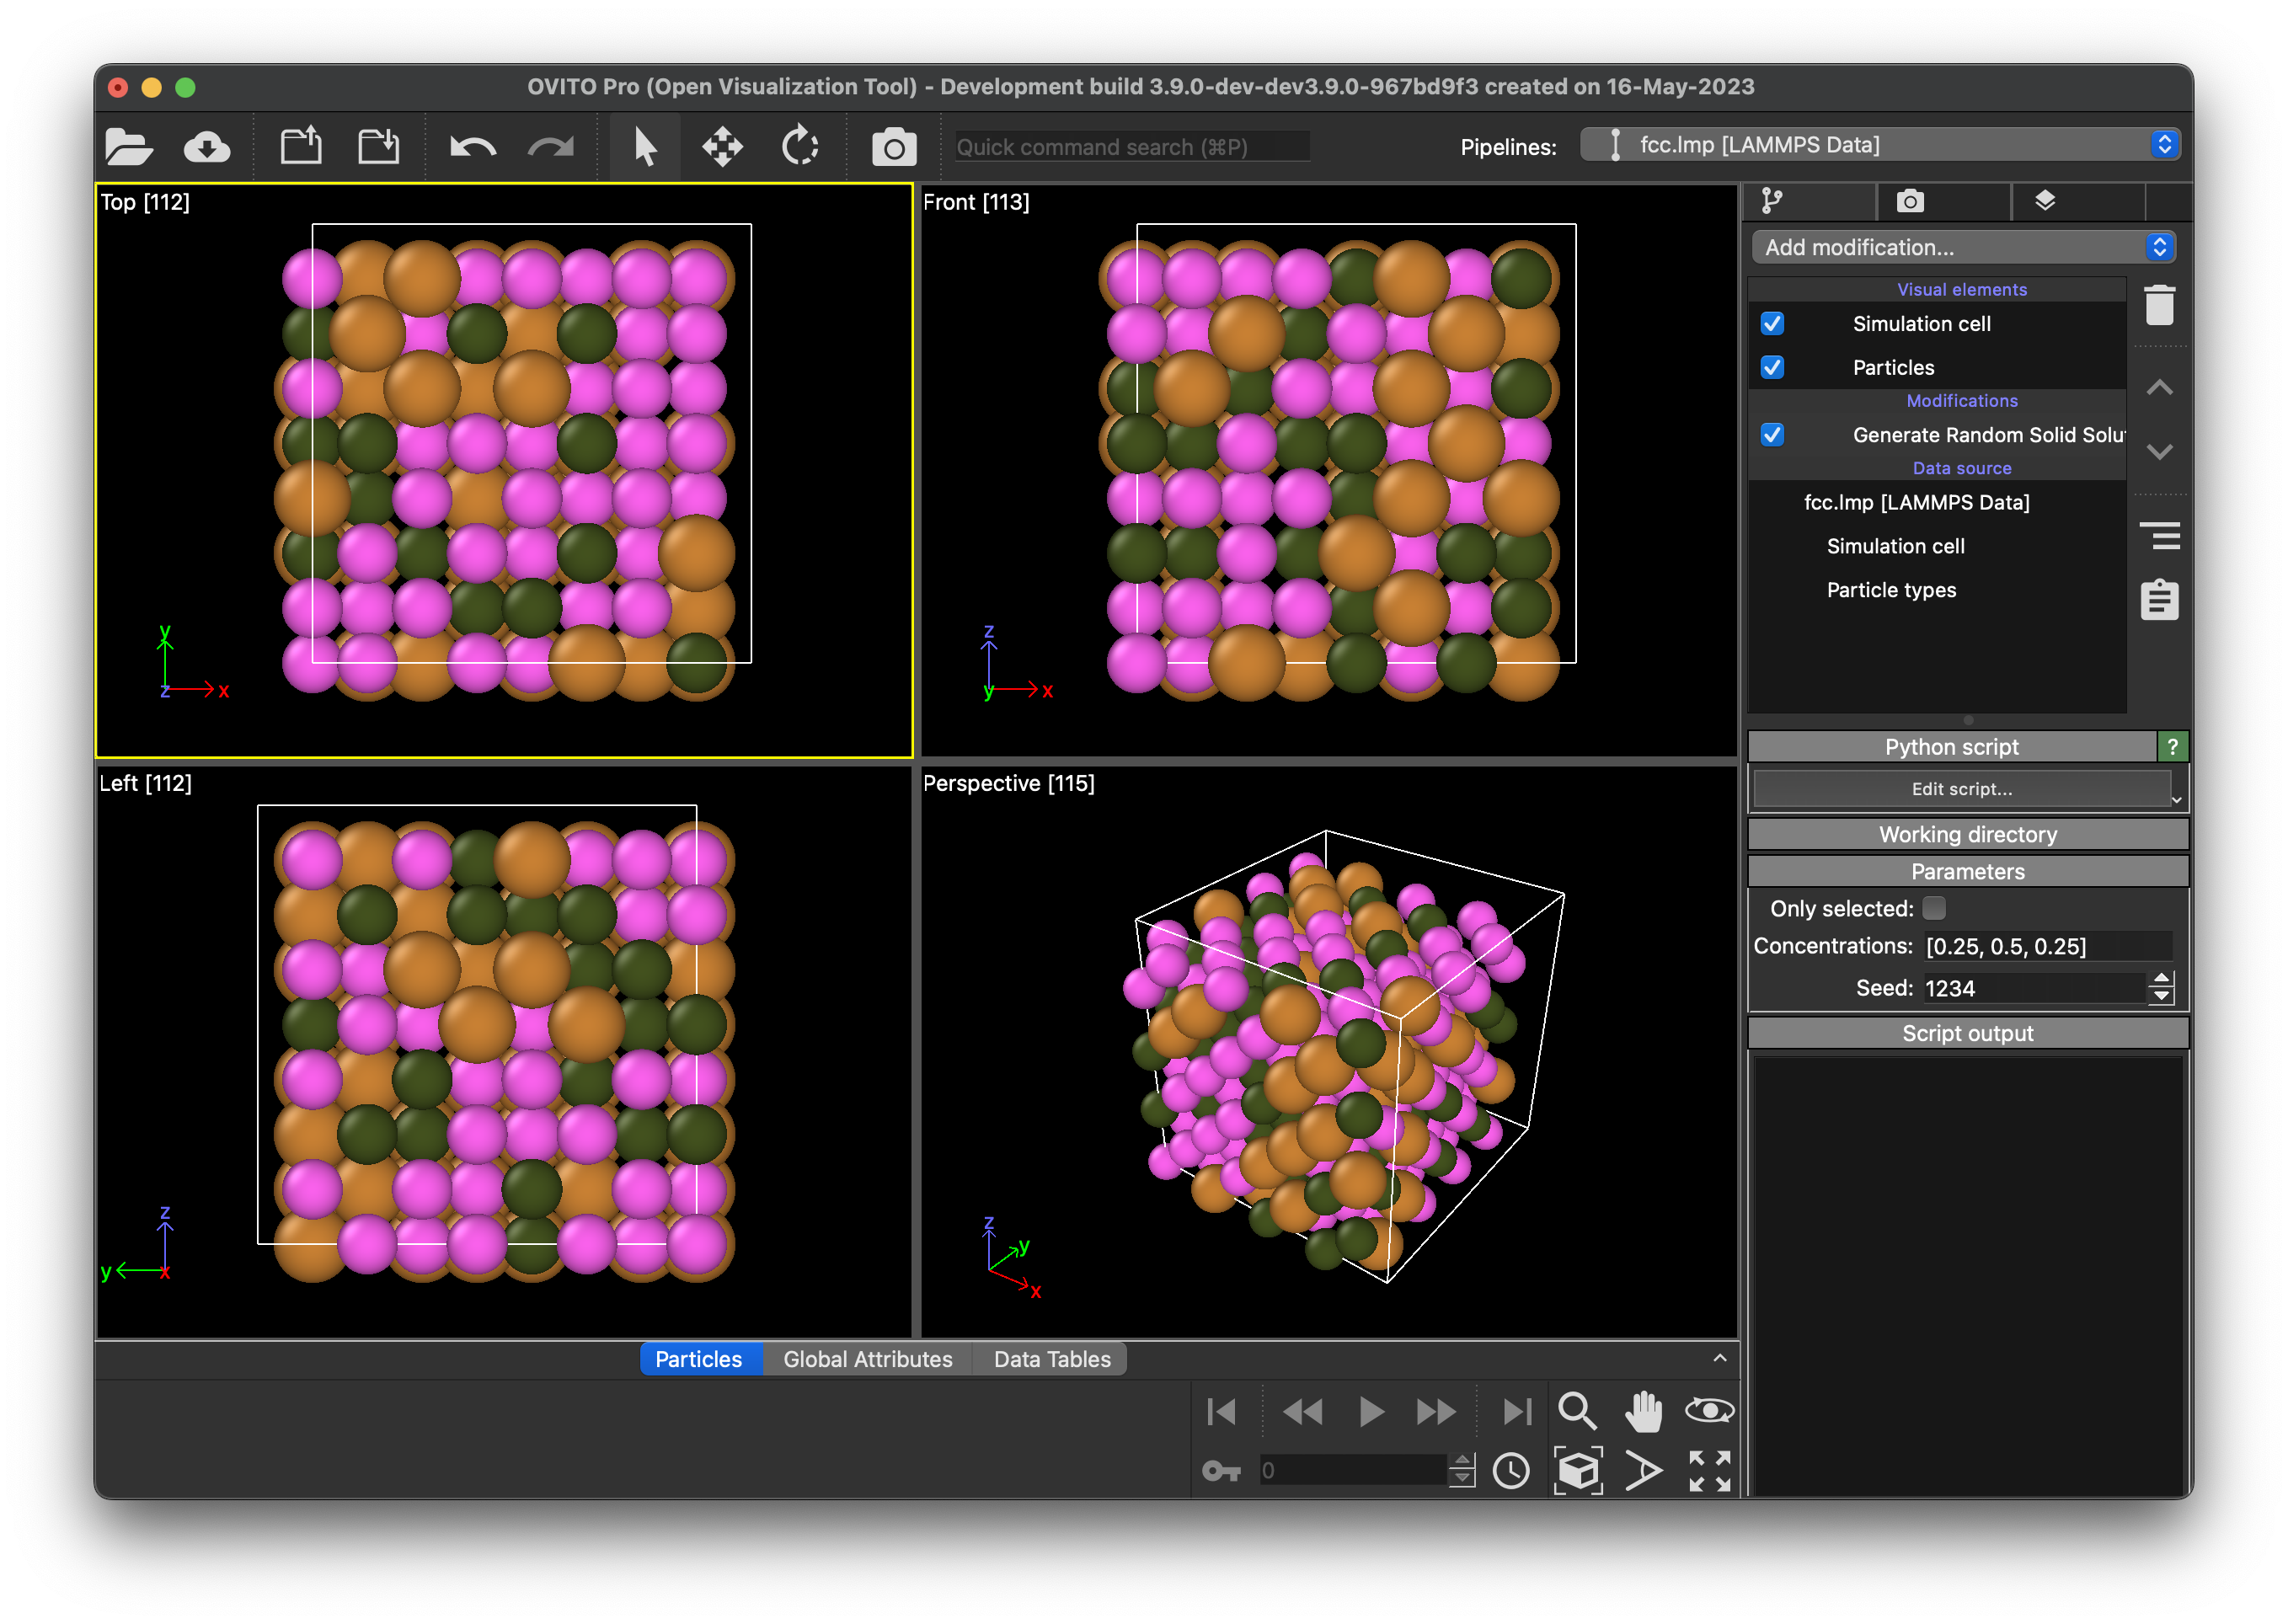Select the move translation tool
Viewport: 2288px width, 1624px height.
[722, 147]
